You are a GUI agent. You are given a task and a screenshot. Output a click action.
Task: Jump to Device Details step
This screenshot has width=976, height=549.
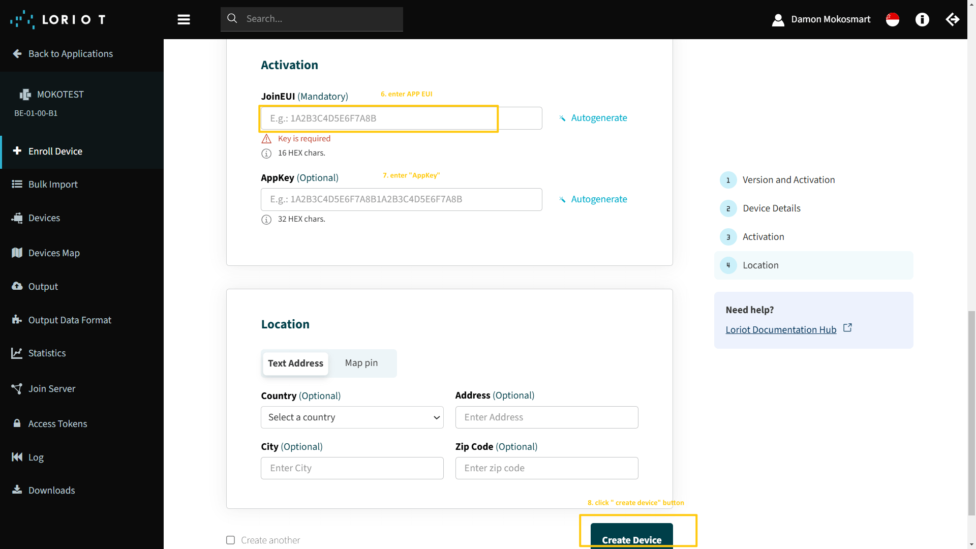771,208
